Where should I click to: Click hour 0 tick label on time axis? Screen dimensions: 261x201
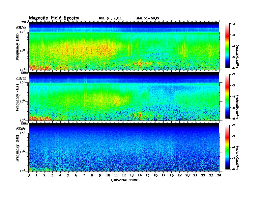coord(29,175)
